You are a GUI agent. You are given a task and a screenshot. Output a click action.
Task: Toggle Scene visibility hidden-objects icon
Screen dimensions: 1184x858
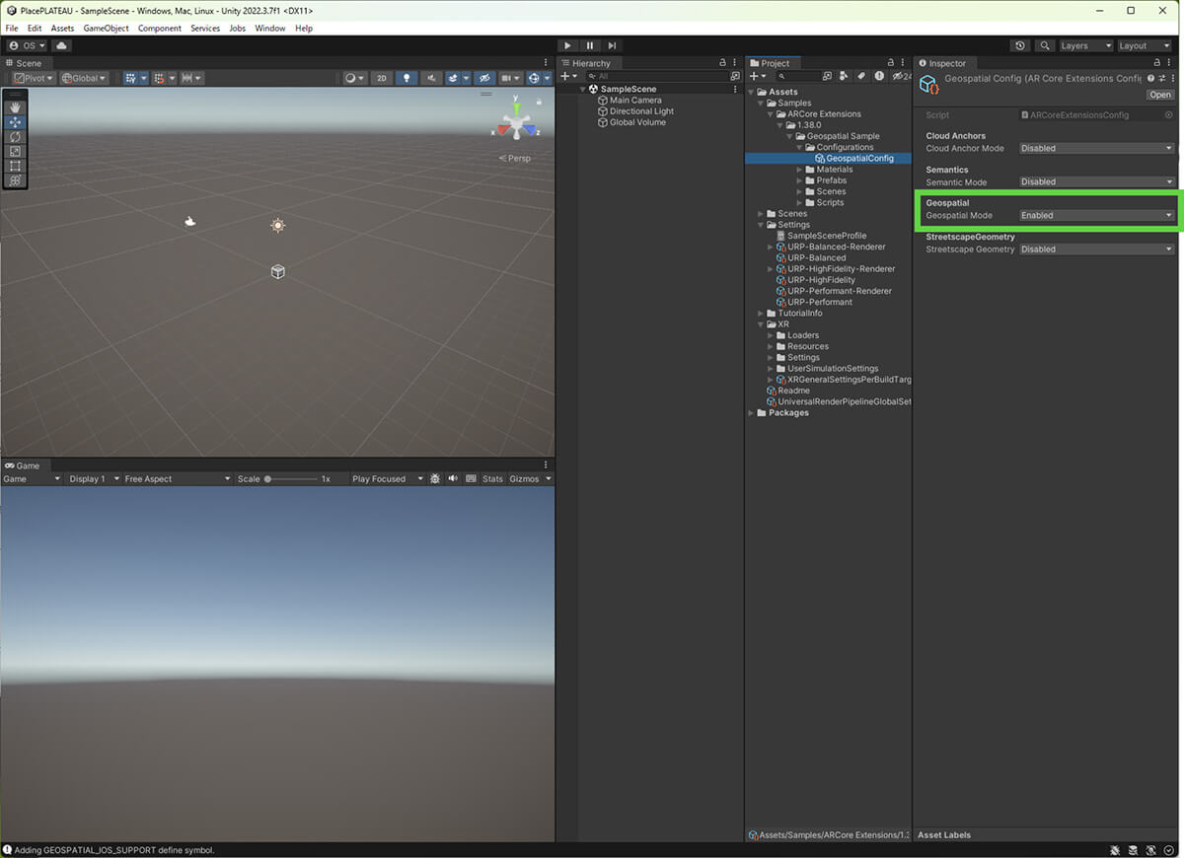pos(484,78)
